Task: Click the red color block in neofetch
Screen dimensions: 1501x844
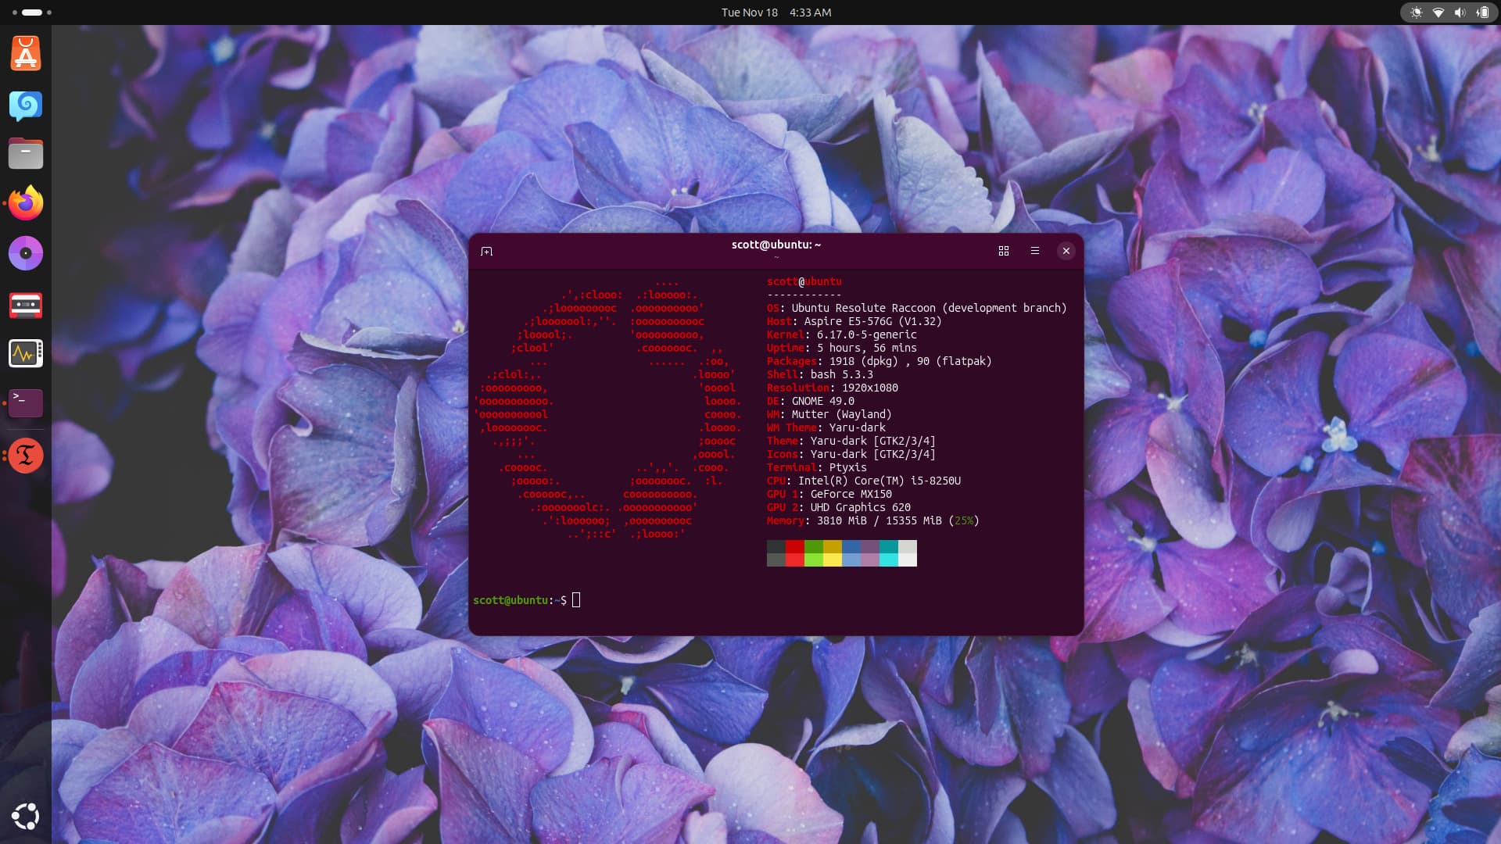Action: point(794,553)
